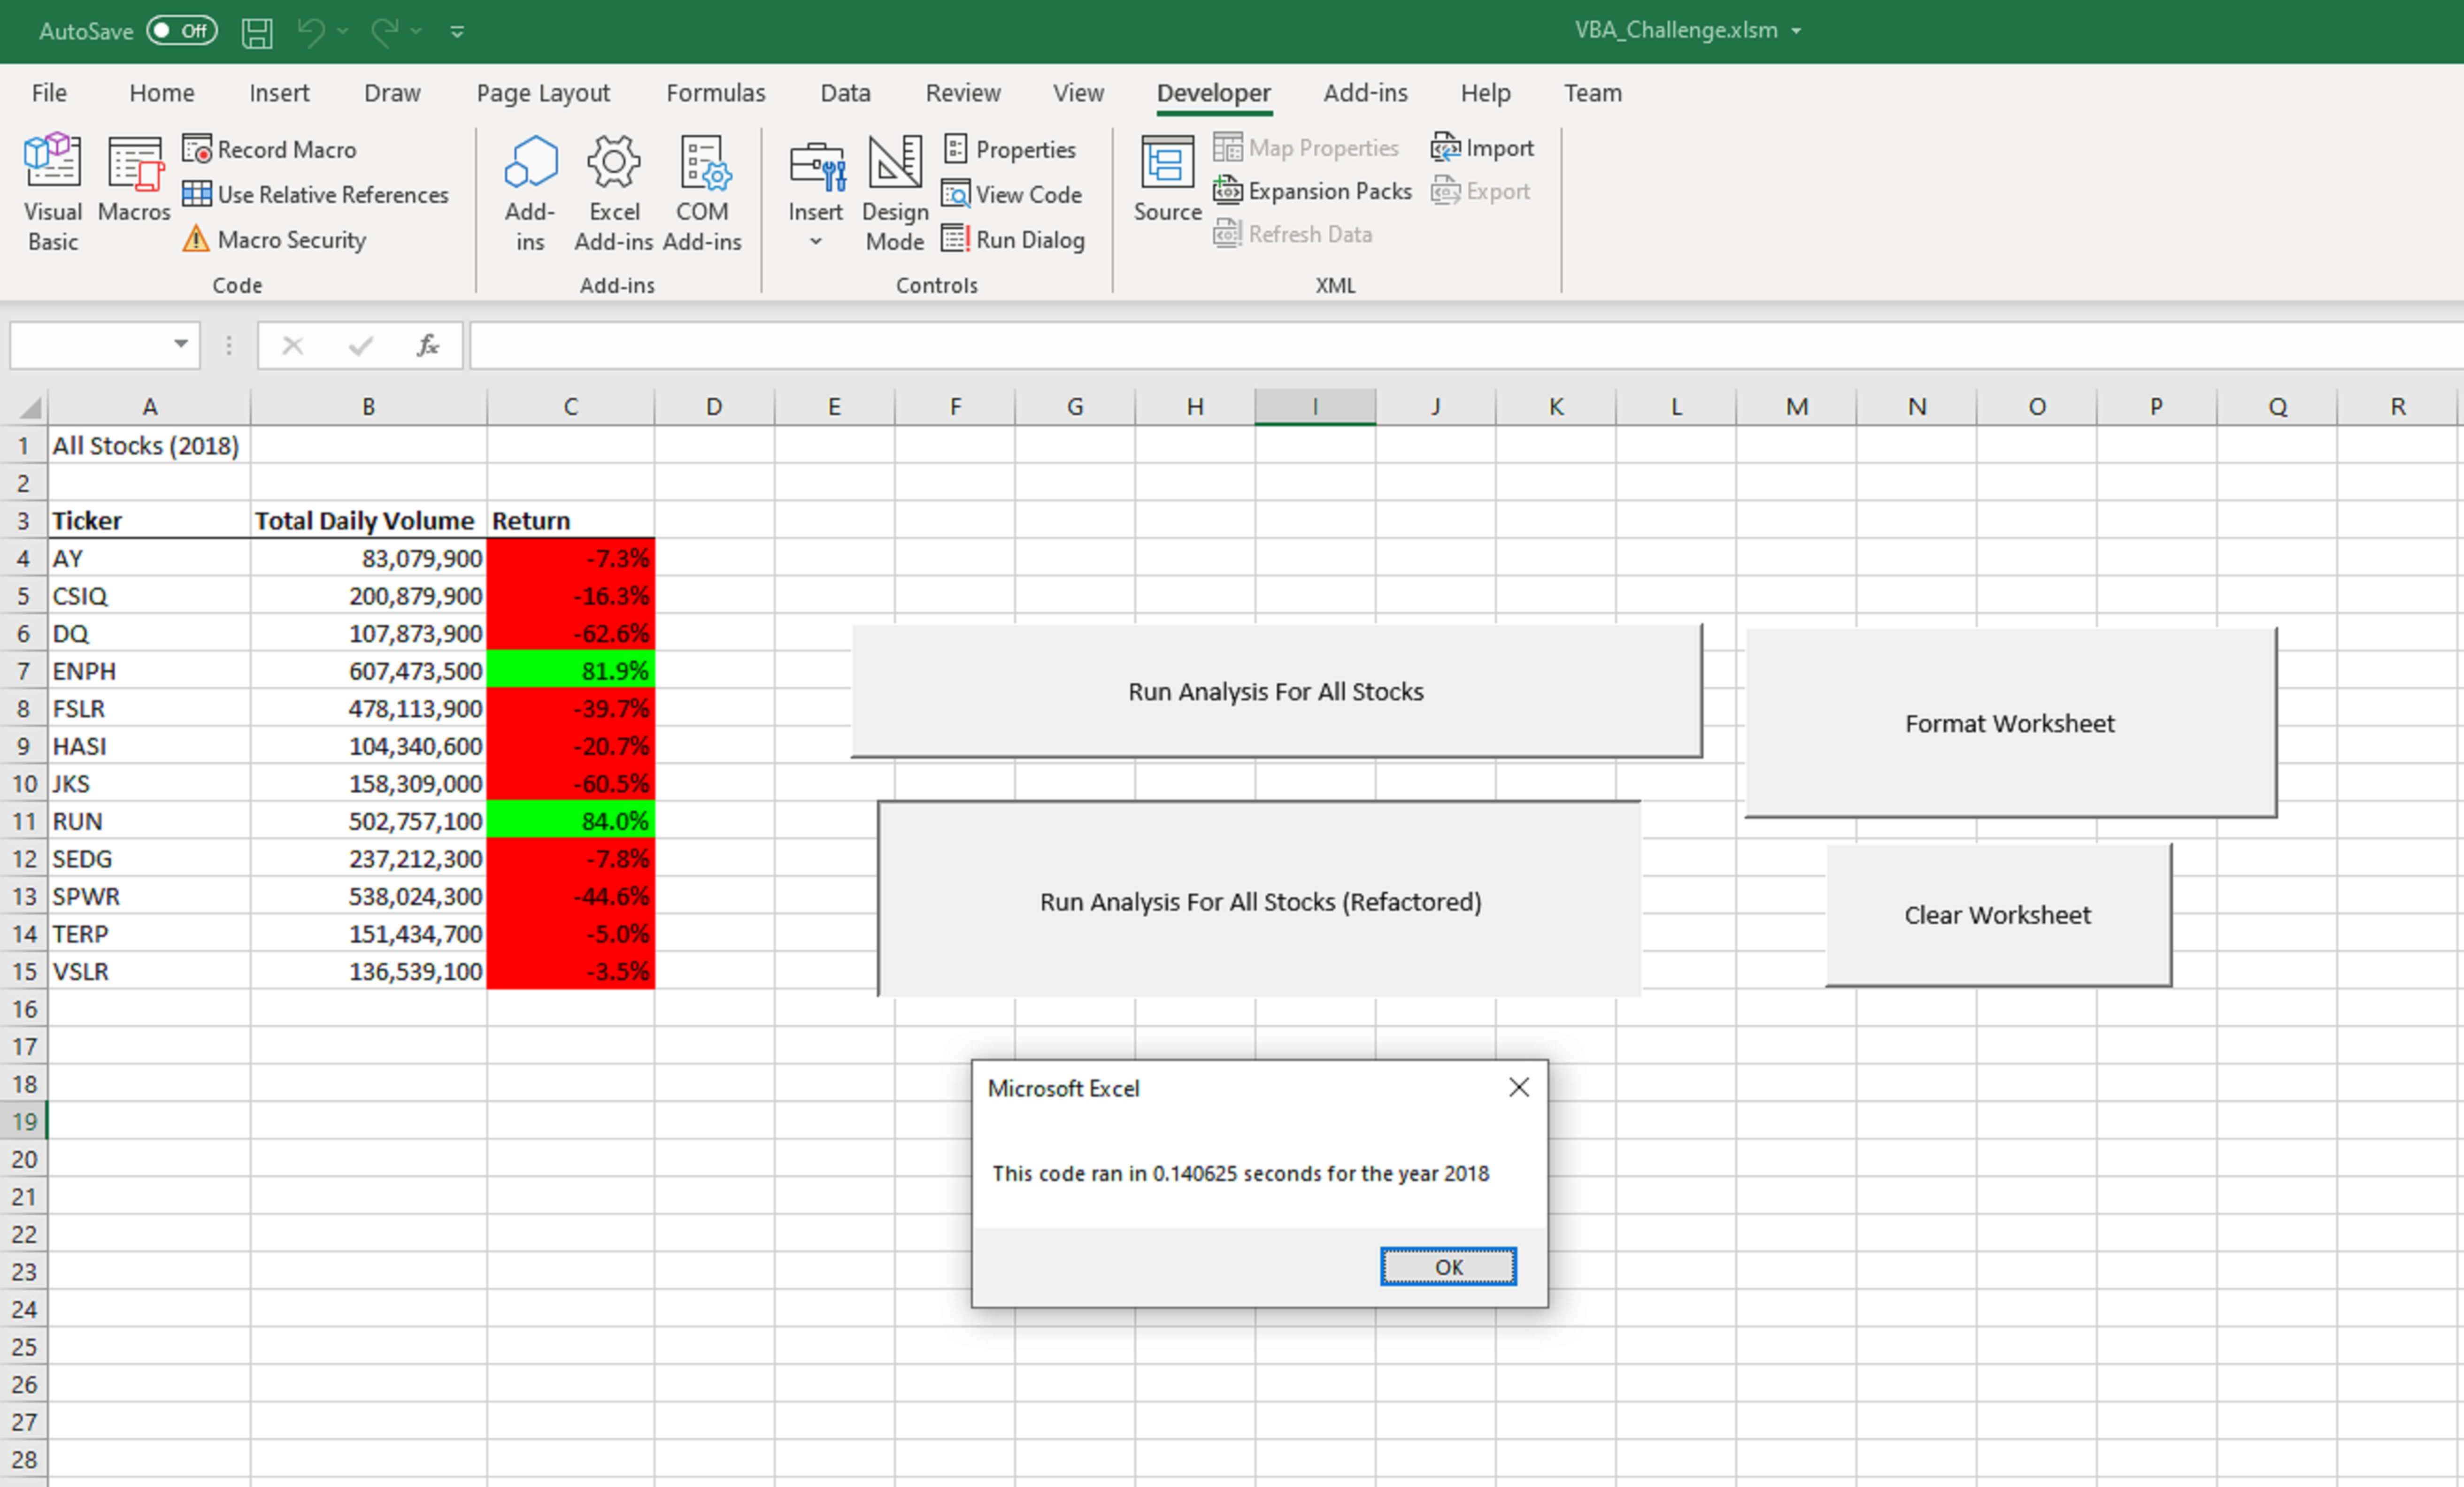Toggle Use Relative References

coord(316,194)
